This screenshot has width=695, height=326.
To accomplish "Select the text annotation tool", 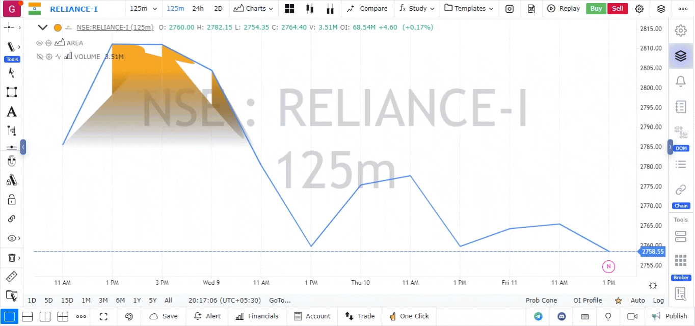I will click(x=11, y=112).
